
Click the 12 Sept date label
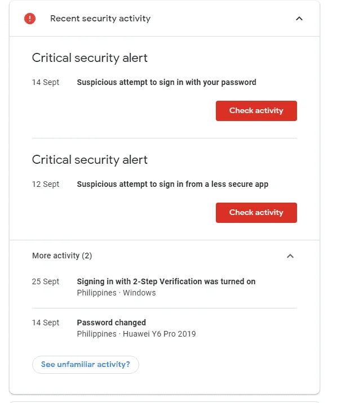pos(46,184)
